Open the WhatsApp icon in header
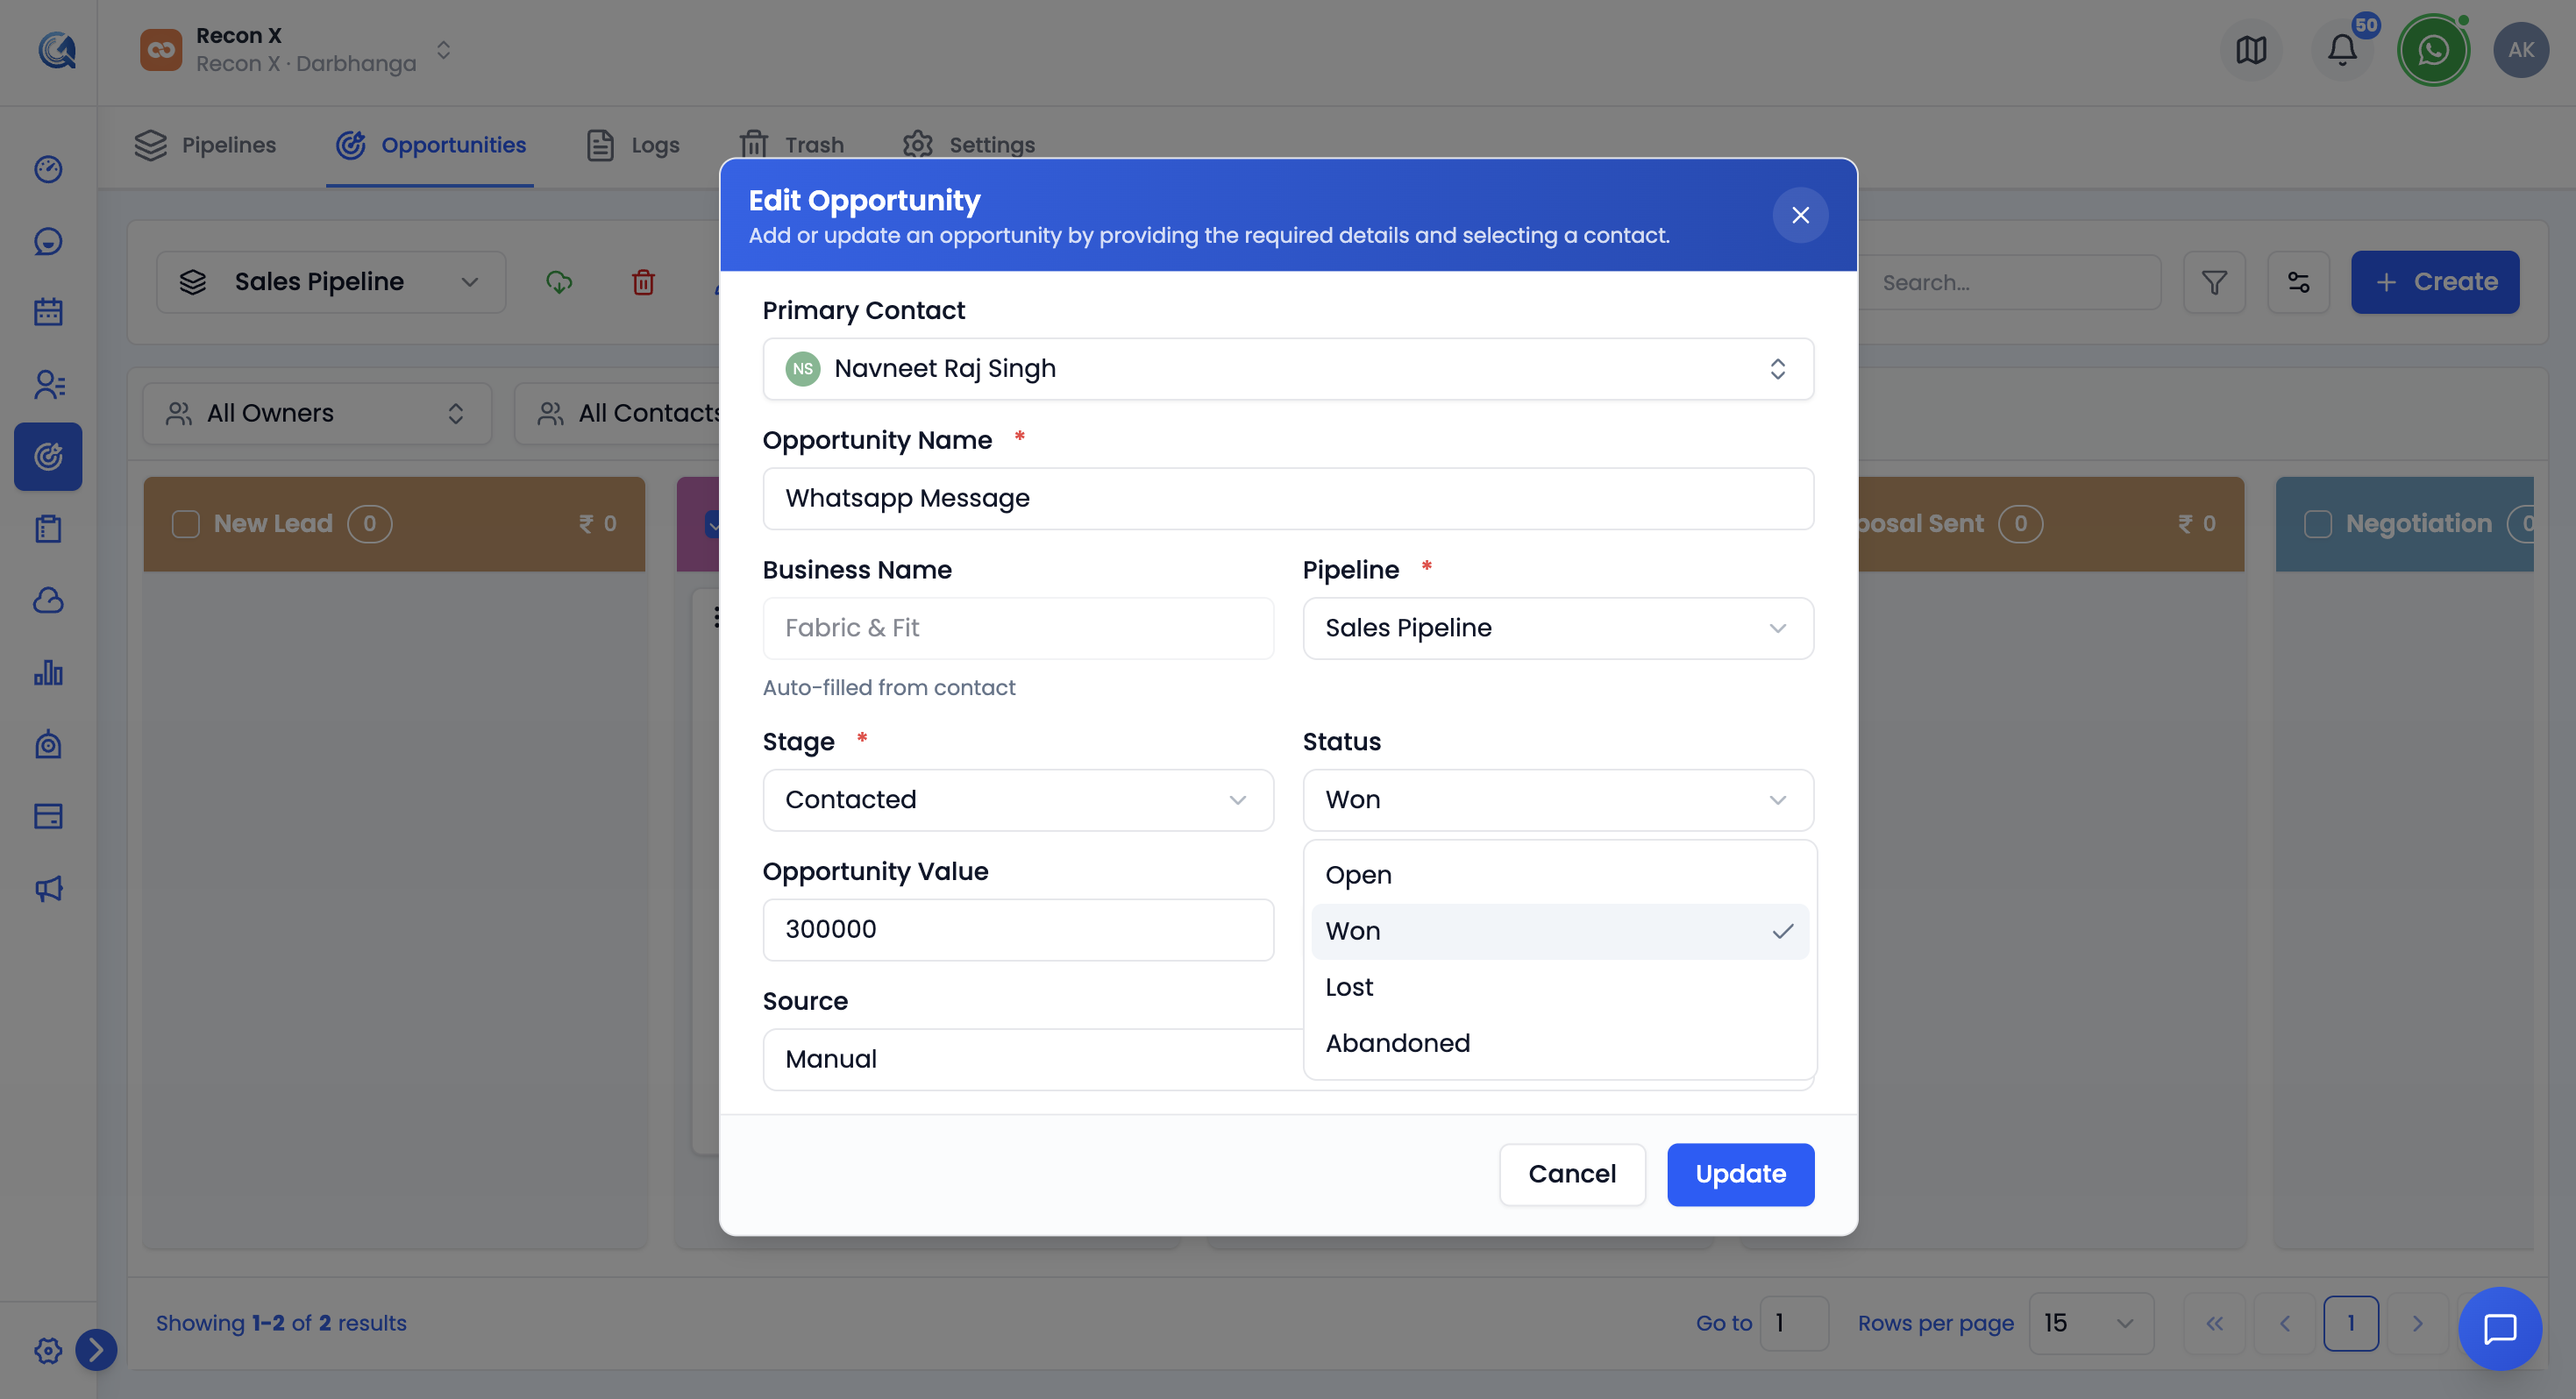Screen dimensions: 2576x1399 [2433, 50]
